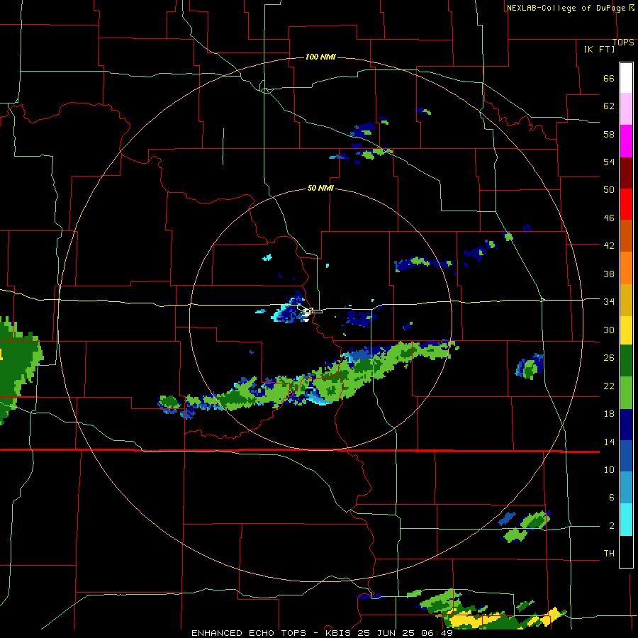This screenshot has height=638, width=638.
Task: Select the magenta segment of the color scale
Action: (x=626, y=141)
